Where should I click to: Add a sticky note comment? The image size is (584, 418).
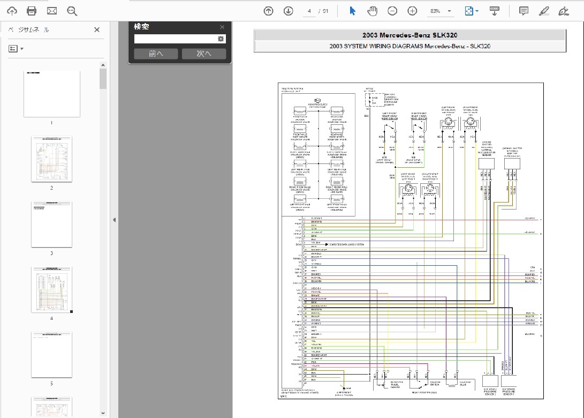524,11
